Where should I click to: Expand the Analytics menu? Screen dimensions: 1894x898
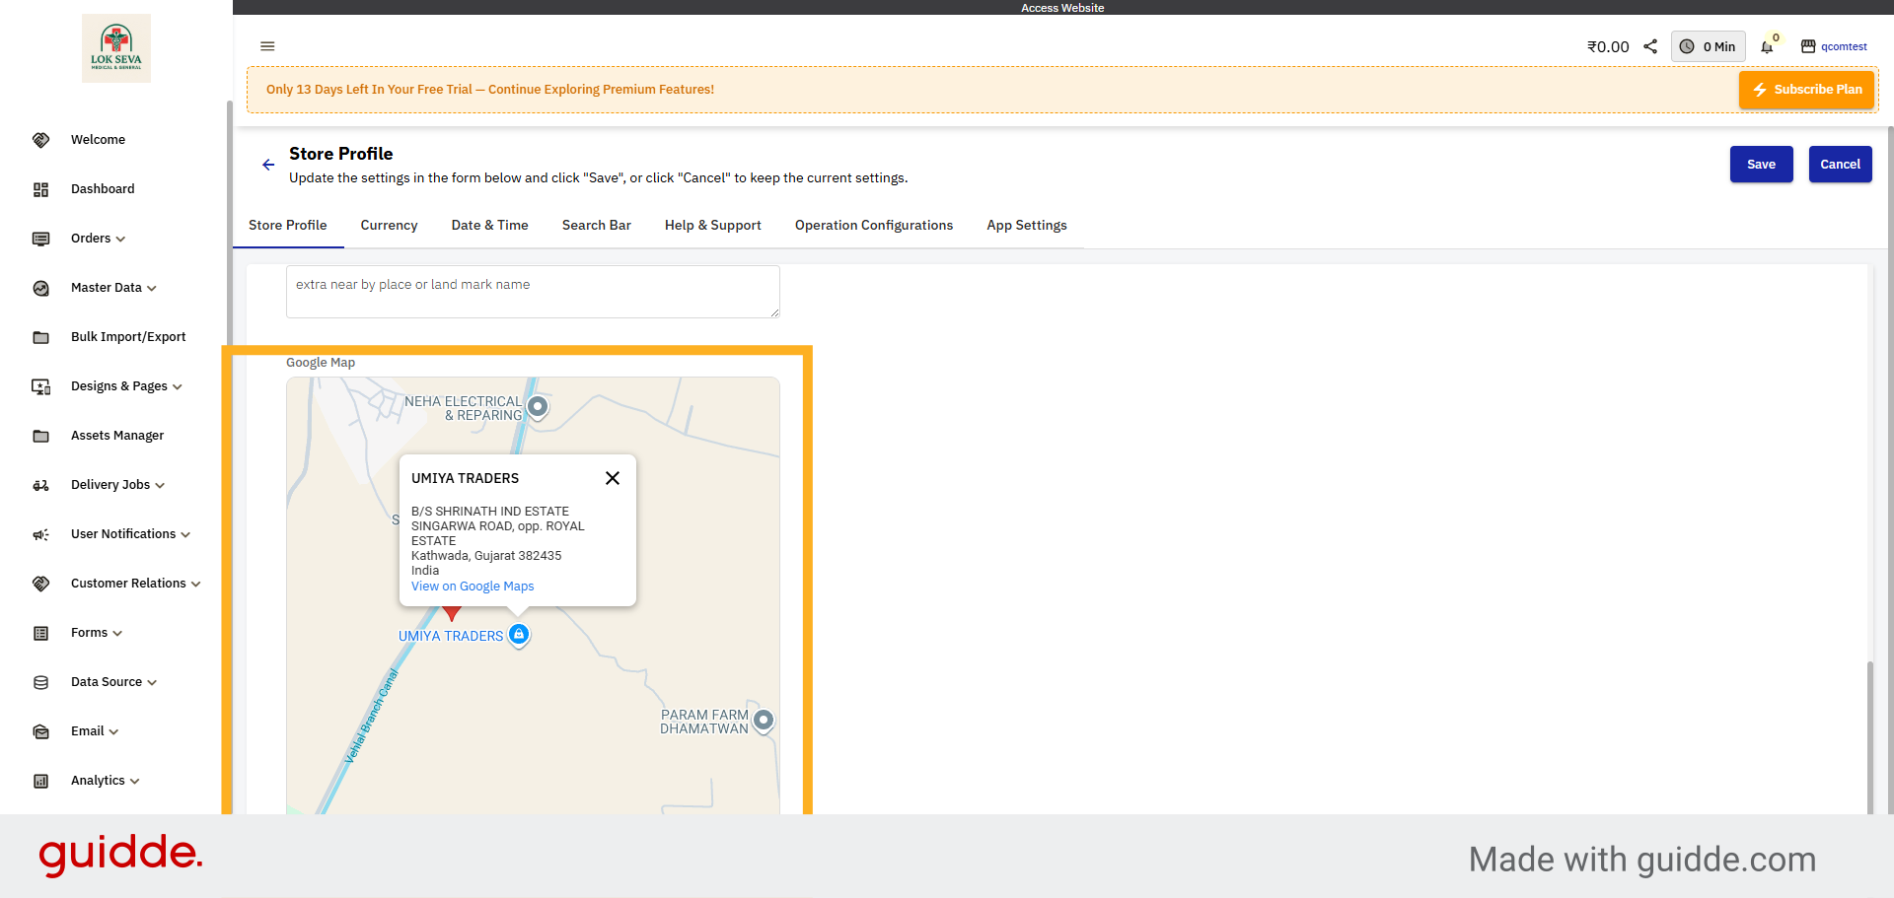click(x=135, y=781)
